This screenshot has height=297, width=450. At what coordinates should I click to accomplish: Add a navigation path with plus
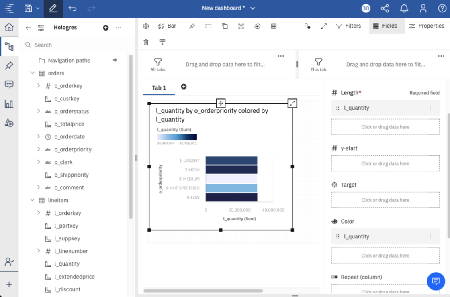click(115, 60)
